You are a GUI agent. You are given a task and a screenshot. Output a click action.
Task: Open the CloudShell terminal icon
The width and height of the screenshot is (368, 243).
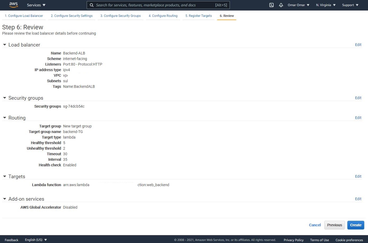[x=271, y=5]
